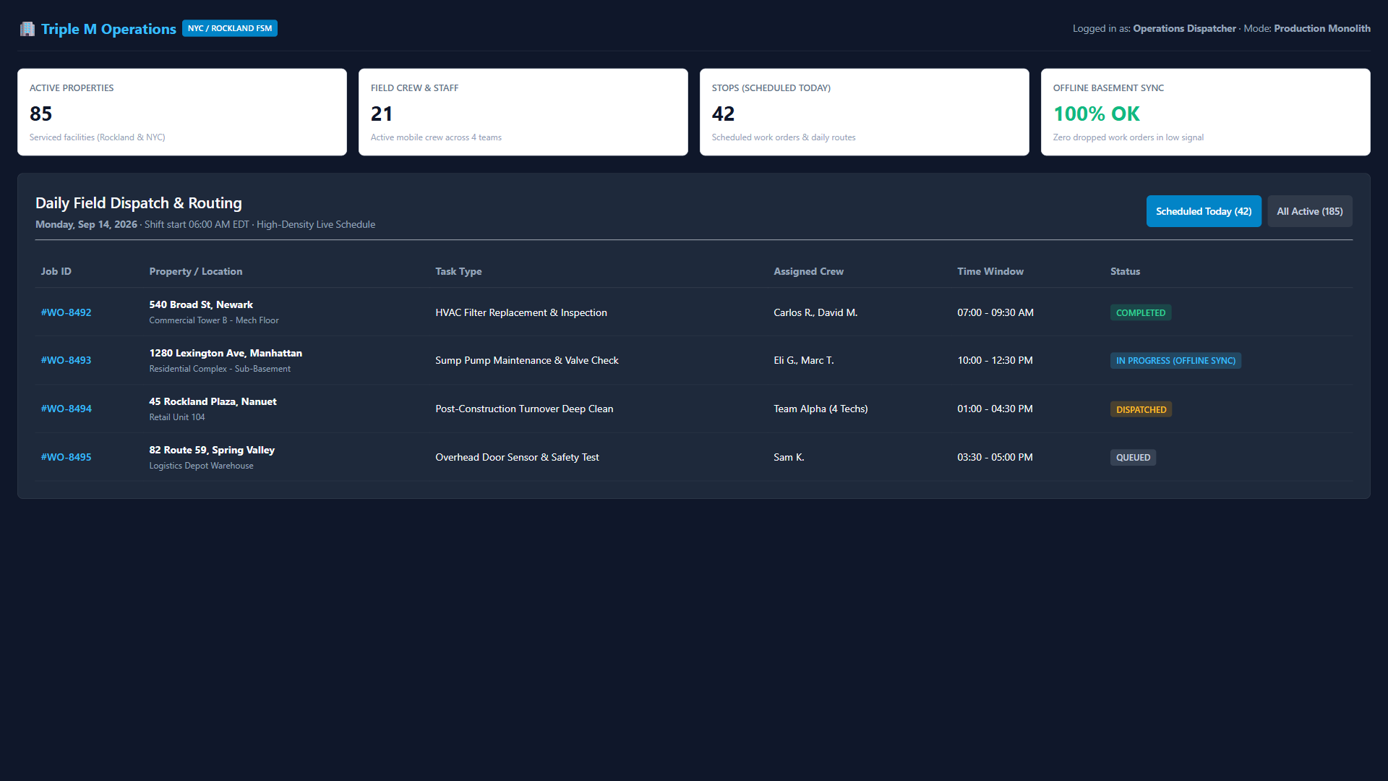This screenshot has width=1388, height=781.
Task: Click Commercial Tower B - Mech Floor sublabel
Action: pos(214,320)
